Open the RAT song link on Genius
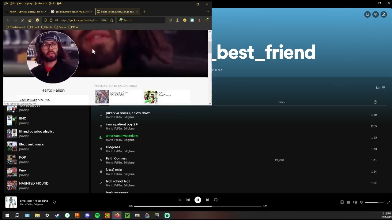 tap(161, 93)
